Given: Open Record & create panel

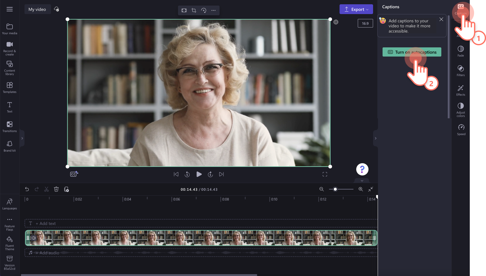Looking at the screenshot, I should [x=9, y=49].
